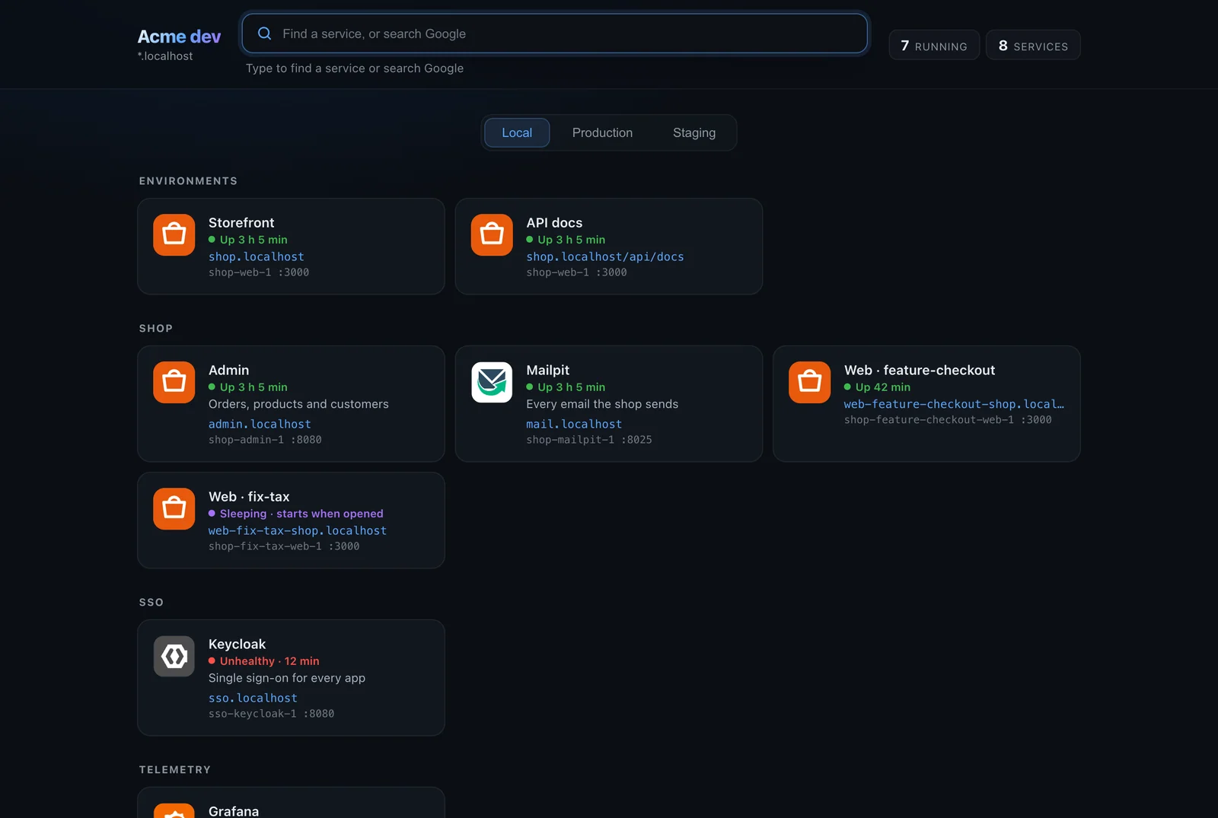Click the Web · feature-checkout title
Image resolution: width=1218 pixels, height=818 pixels.
pos(920,371)
